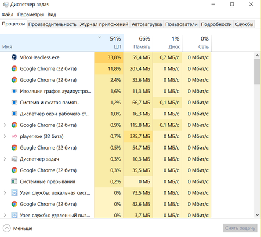Click the Меньше details link
Image resolution: width=261 pixels, height=237 pixels.
(23, 228)
